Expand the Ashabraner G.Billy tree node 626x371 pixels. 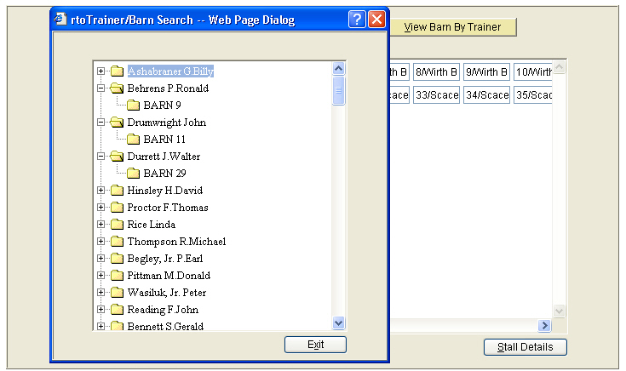coord(101,71)
